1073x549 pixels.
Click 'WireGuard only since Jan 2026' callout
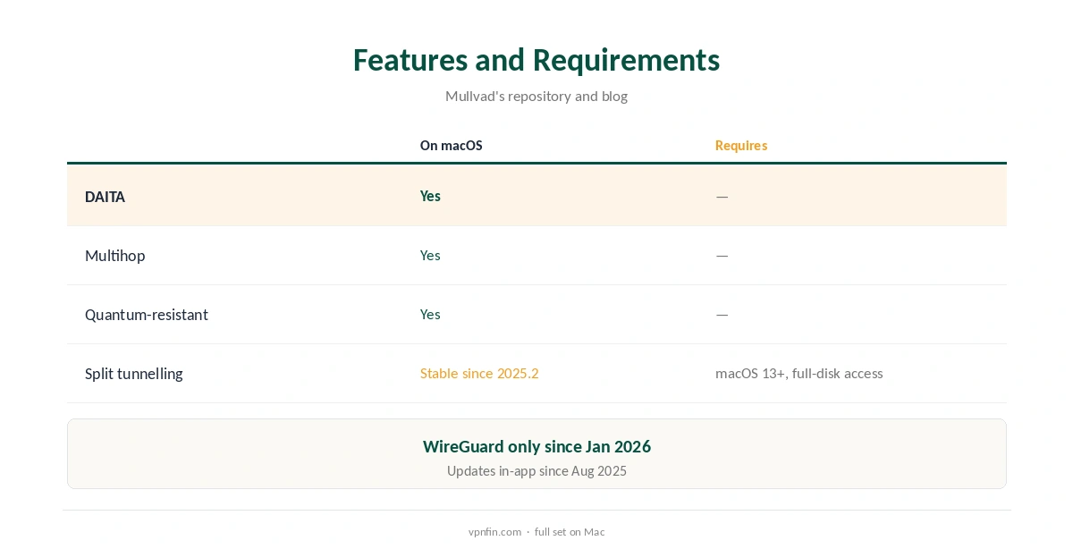[536, 446]
